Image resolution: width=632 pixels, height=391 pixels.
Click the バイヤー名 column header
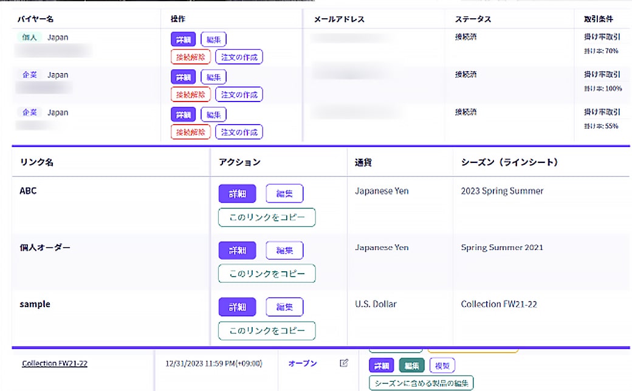[x=35, y=19]
